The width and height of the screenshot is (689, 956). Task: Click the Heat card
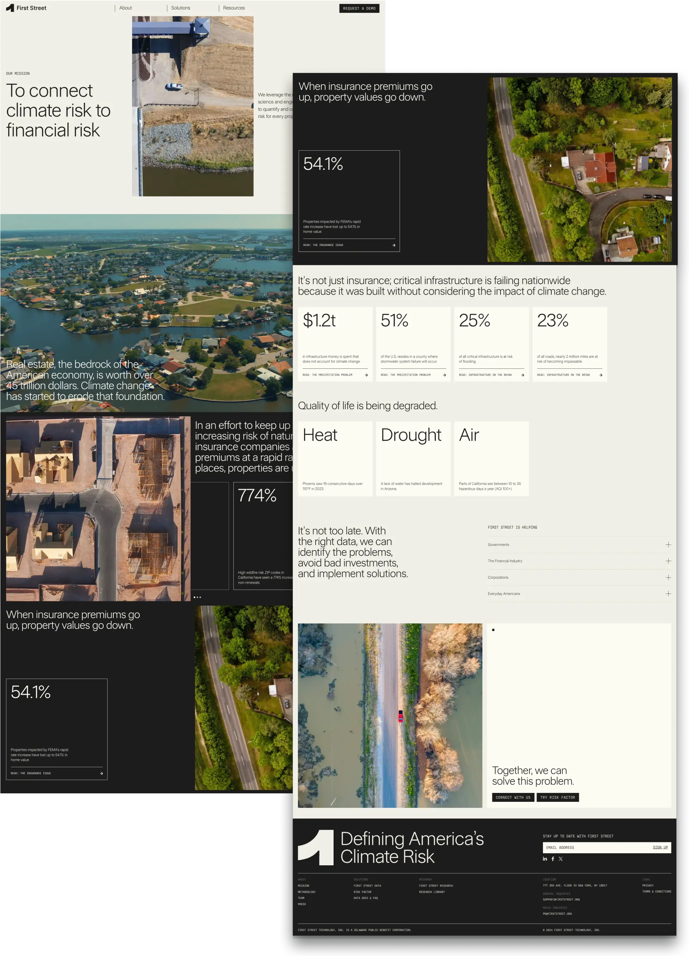click(x=335, y=459)
